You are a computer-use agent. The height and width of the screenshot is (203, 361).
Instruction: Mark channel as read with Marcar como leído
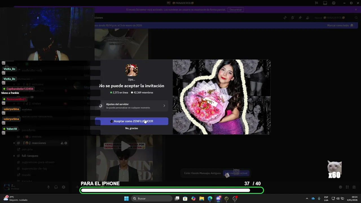[340, 25]
